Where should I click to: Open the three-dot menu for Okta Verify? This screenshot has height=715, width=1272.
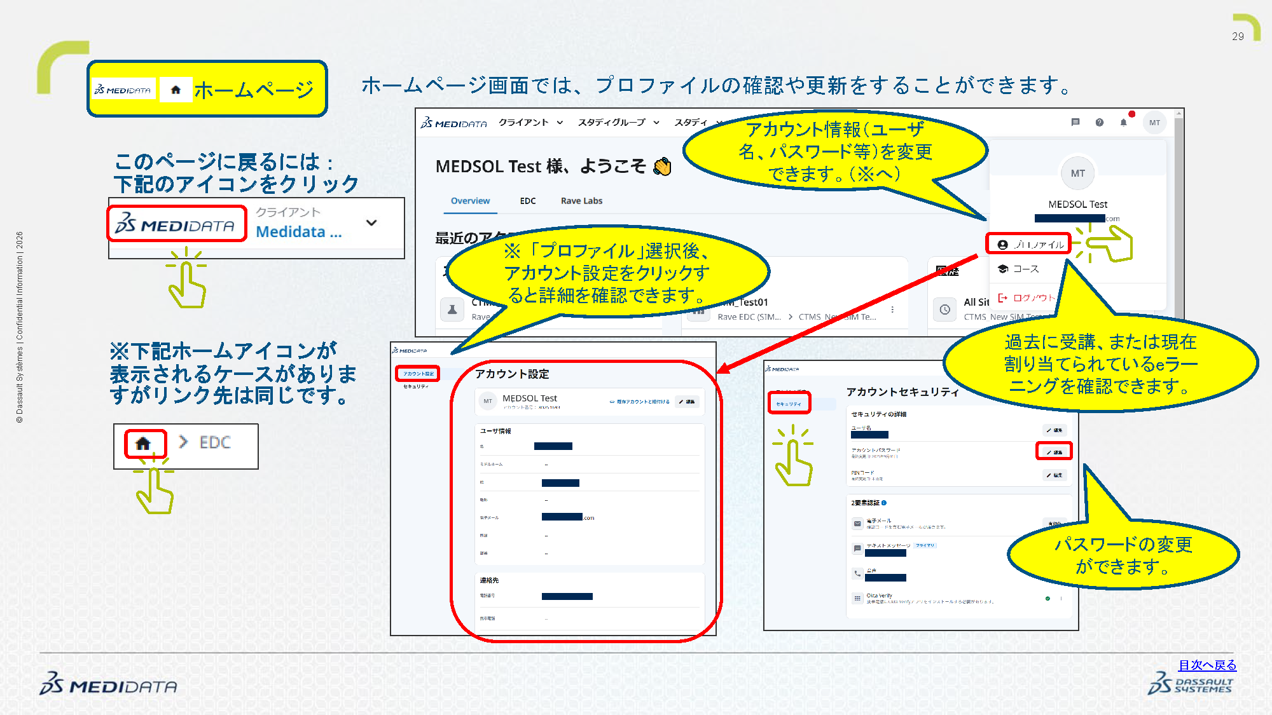tap(1061, 598)
